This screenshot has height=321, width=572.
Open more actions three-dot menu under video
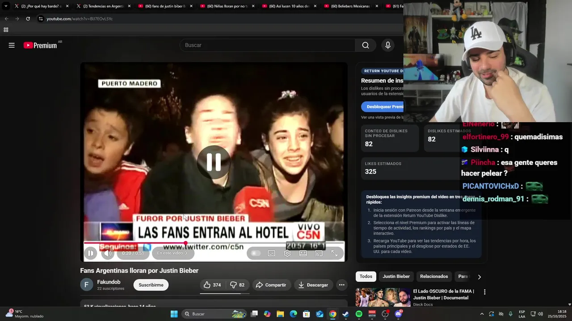click(342, 285)
